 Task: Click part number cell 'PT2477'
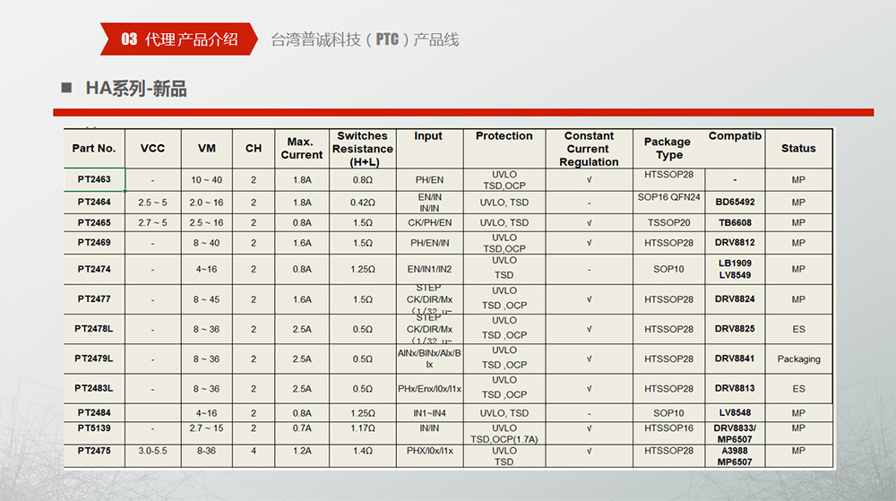(94, 298)
